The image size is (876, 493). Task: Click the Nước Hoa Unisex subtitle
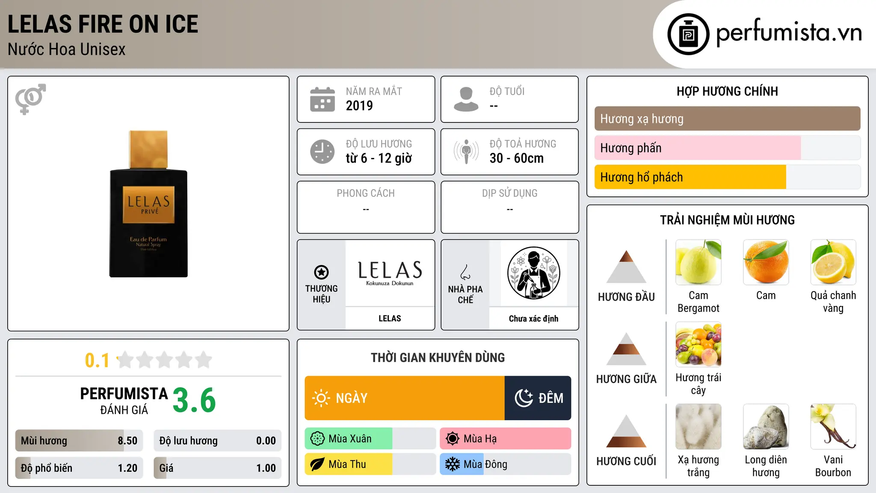pos(66,49)
